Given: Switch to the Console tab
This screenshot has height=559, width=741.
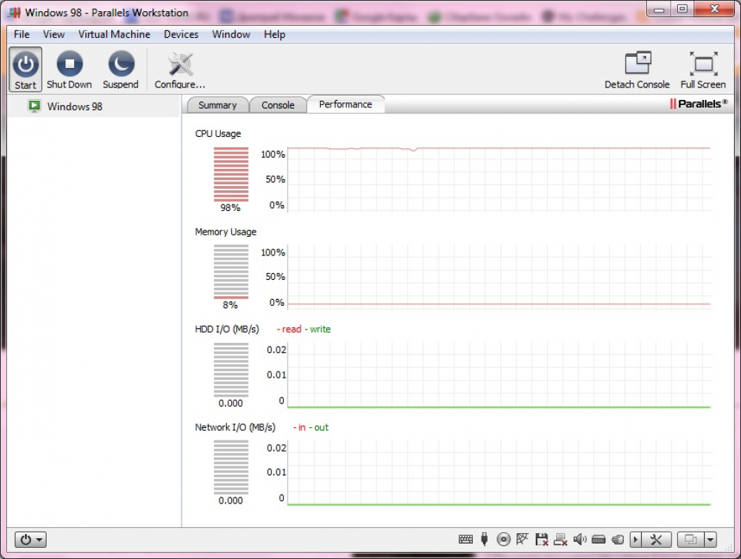Looking at the screenshot, I should click(278, 105).
